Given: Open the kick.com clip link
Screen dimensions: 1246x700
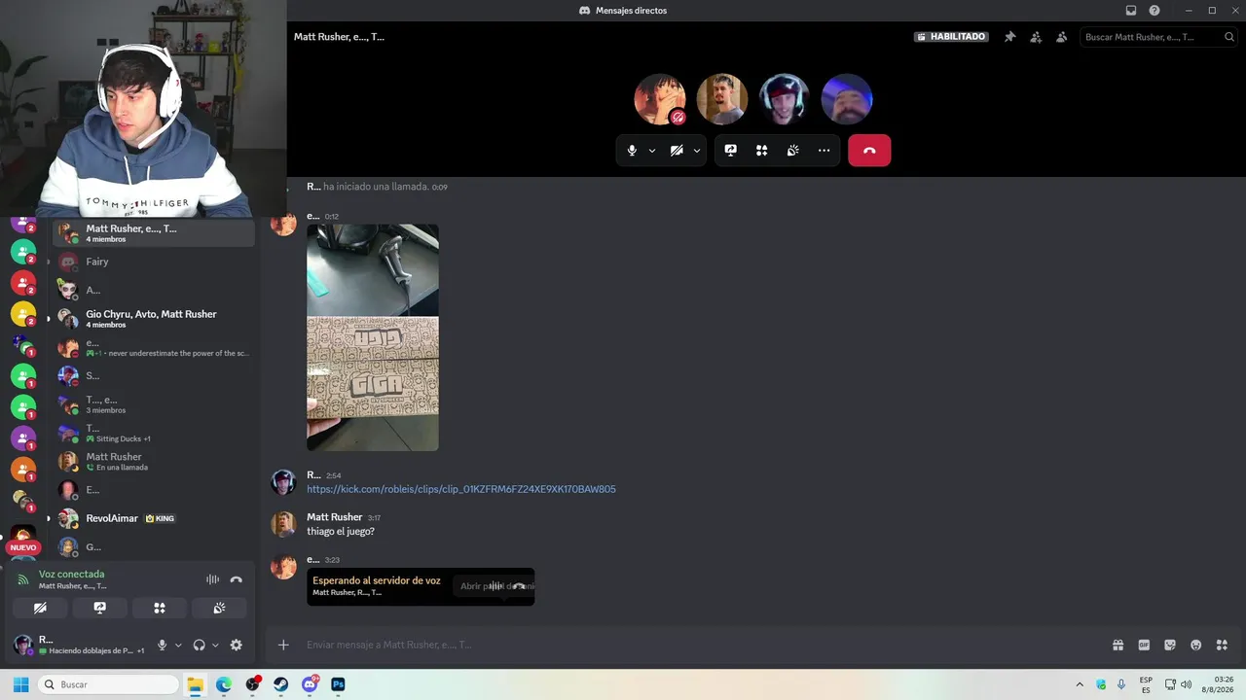Looking at the screenshot, I should click(x=461, y=489).
